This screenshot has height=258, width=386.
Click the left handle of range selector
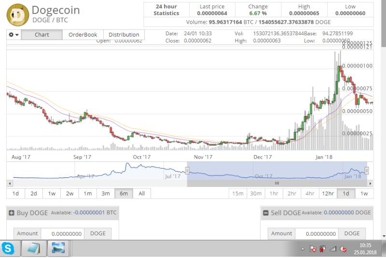click(187, 171)
